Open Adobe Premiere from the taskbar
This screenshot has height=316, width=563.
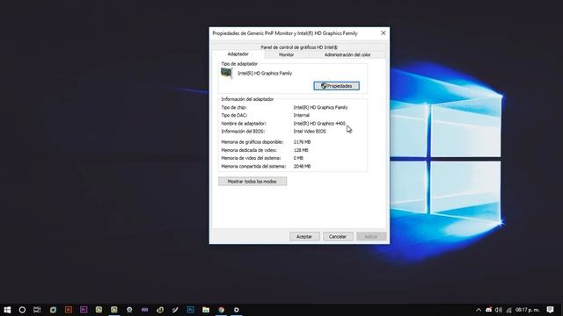pyautogui.click(x=84, y=310)
